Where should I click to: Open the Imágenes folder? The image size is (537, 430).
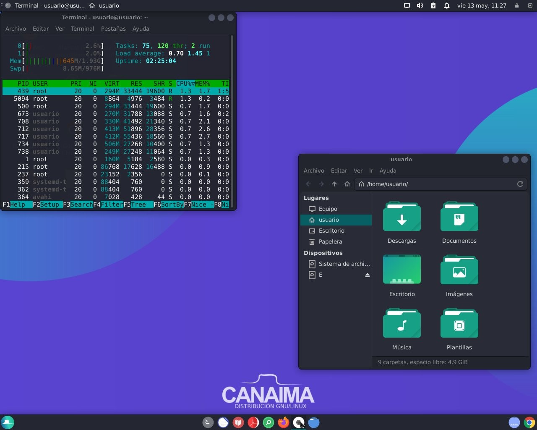coord(459,276)
